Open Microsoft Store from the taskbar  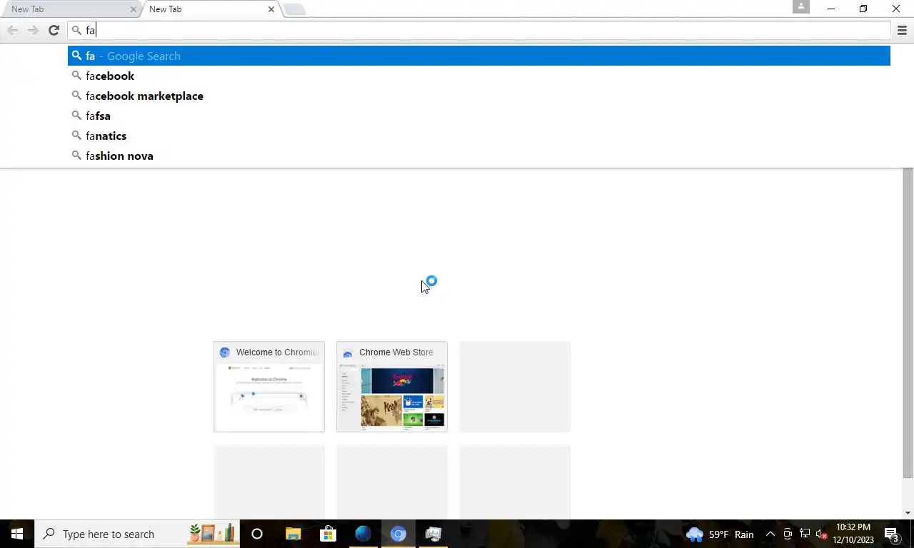click(x=328, y=534)
